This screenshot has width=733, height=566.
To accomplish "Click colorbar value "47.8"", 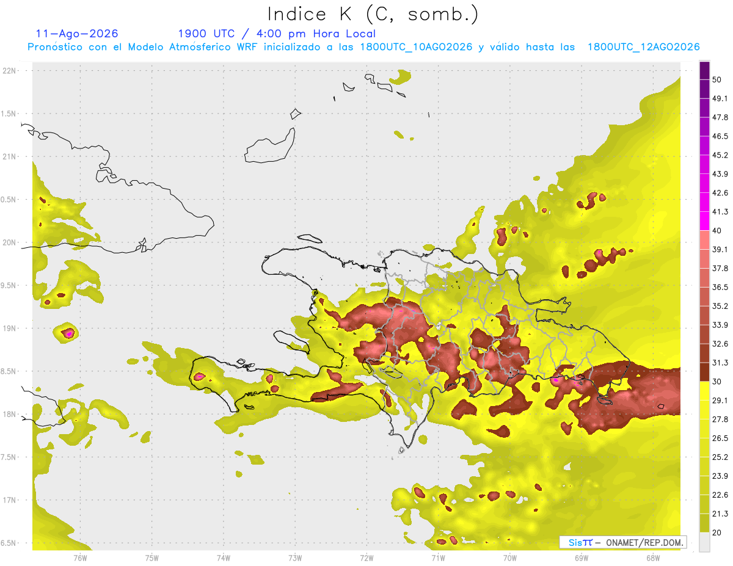I will (x=720, y=117).
